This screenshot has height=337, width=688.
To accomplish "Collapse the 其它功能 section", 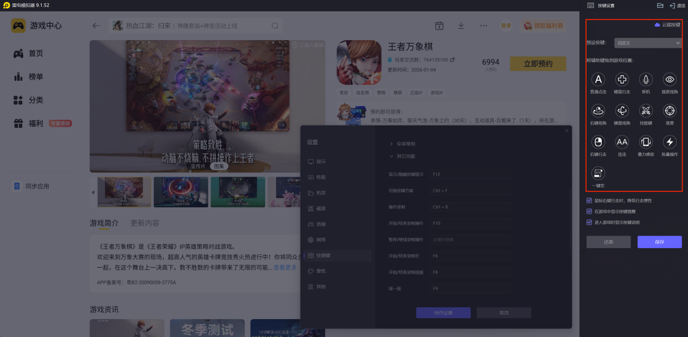I will pos(403,156).
